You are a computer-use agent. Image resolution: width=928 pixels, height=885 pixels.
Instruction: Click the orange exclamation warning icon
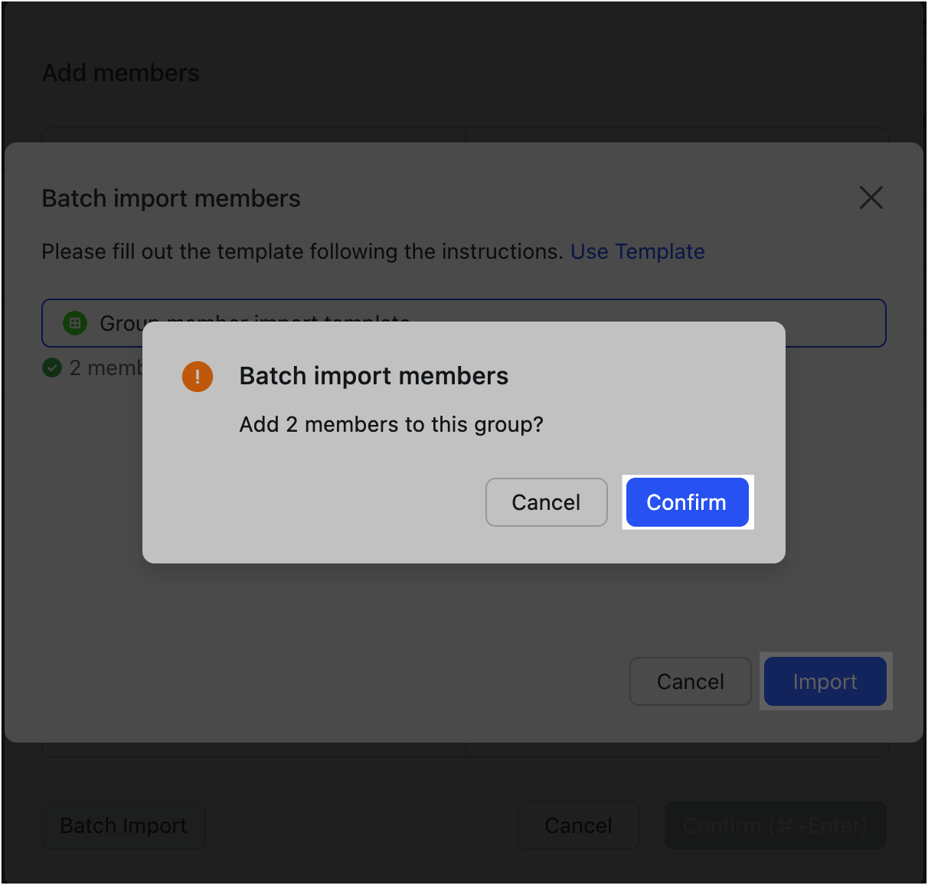(198, 376)
